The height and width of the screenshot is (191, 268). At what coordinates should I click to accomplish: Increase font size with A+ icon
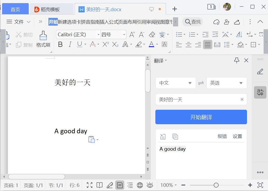[132, 34]
